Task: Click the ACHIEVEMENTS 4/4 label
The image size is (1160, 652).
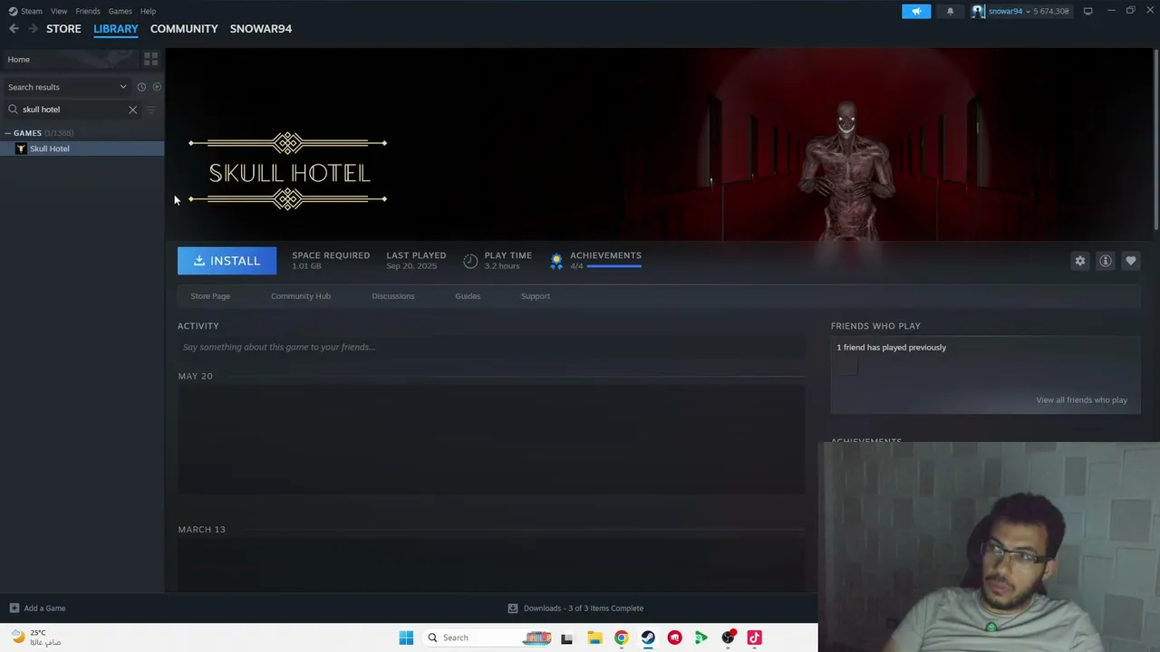Action: pyautogui.click(x=605, y=260)
